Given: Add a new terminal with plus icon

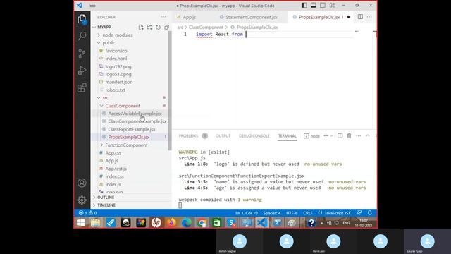Looking at the screenshot, I should tap(326, 135).
